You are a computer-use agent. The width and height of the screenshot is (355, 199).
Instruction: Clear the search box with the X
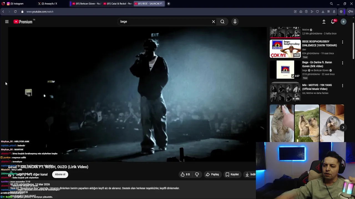tap(214, 22)
